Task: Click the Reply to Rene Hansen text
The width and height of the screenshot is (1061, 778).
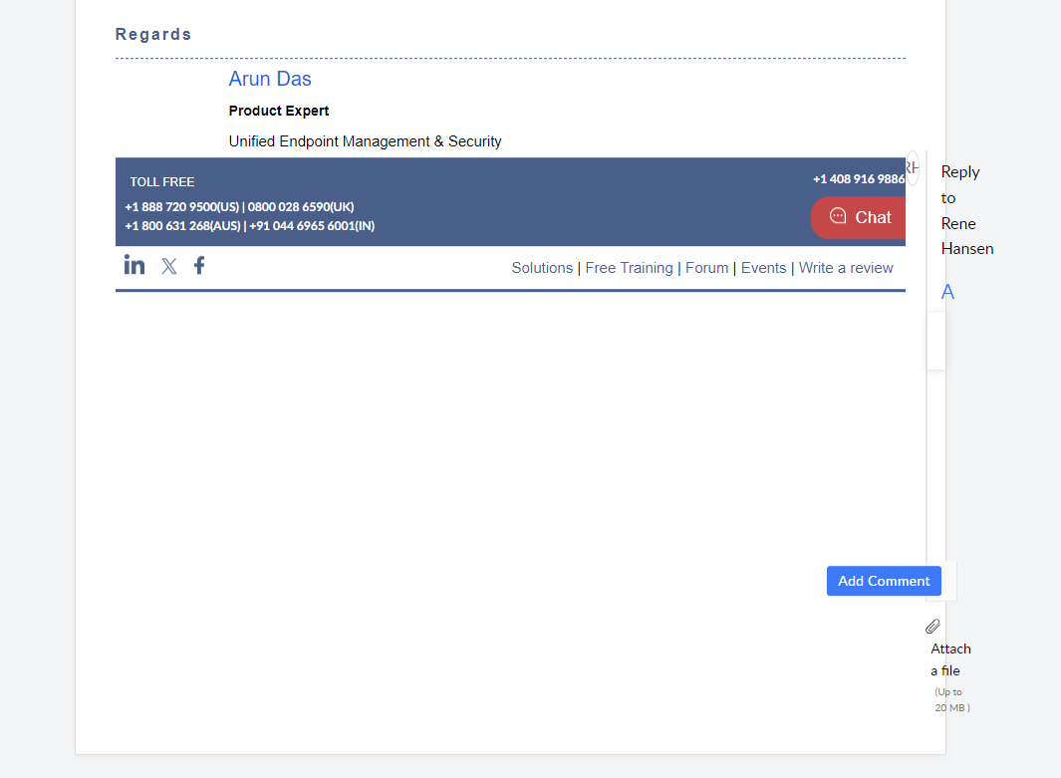Action: [x=967, y=210]
